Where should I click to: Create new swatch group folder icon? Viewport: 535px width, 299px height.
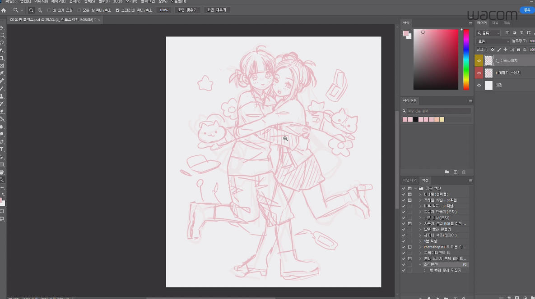point(447,172)
